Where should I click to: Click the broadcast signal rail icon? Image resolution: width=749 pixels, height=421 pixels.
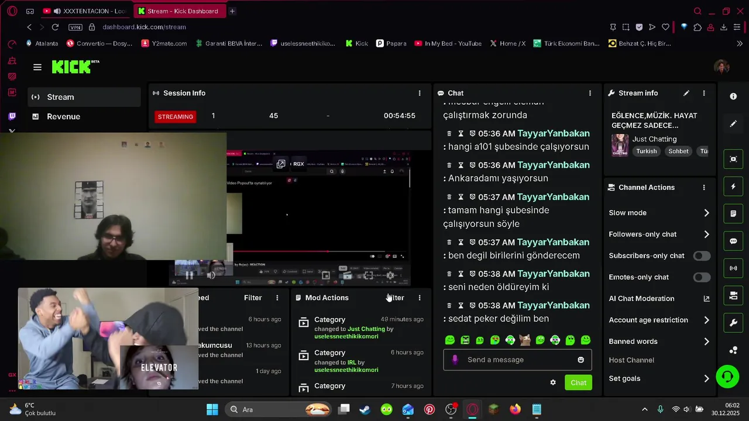pos(733,268)
